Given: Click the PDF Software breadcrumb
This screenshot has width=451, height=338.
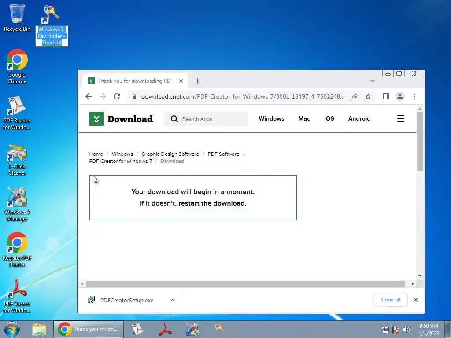Looking at the screenshot, I should [223, 154].
